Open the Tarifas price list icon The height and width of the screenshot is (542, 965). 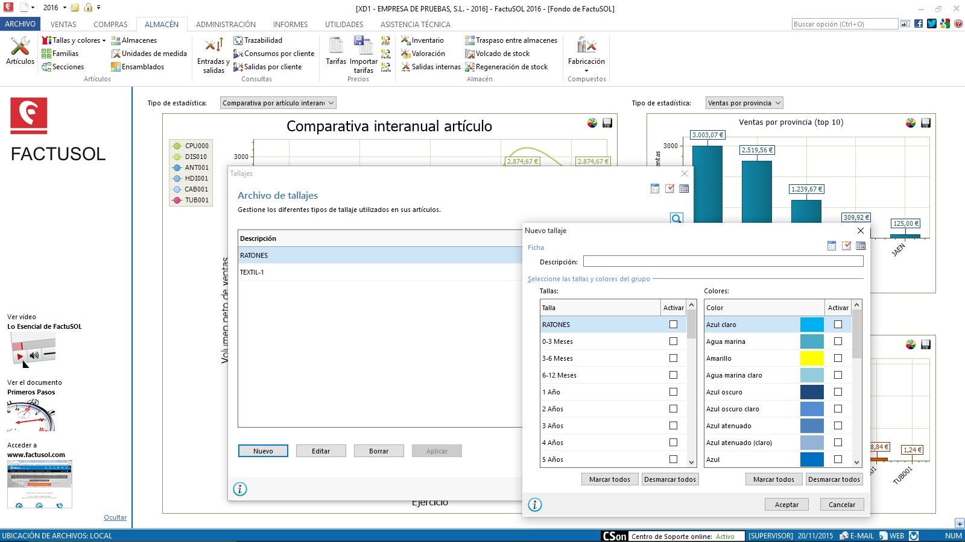336,51
